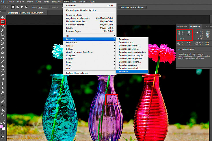Screen dimensions: 212x141
Task: Select the Move tool
Action: click(x=3, y=17)
